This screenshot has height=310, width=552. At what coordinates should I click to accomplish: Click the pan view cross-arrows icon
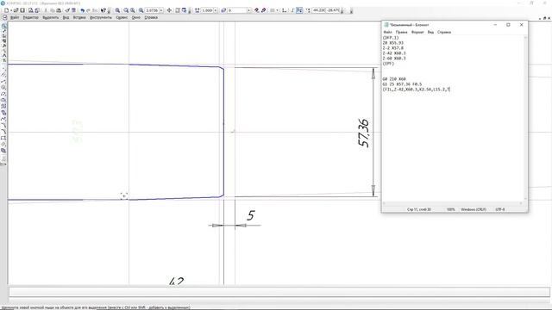(x=169, y=10)
